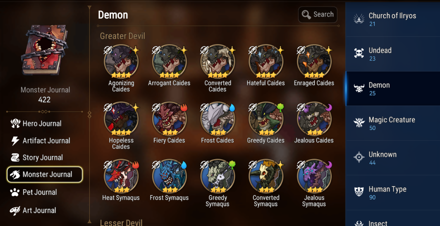Open the Heat Symaqus entry
The width and height of the screenshot is (440, 226).
(121, 176)
